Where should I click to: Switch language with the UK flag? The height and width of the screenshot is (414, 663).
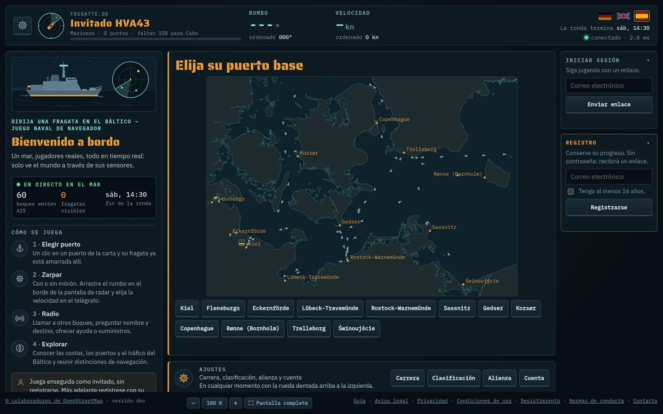pos(623,16)
